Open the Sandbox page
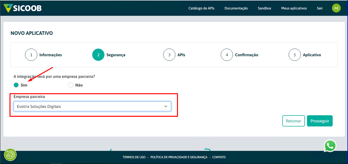 pos(264,8)
